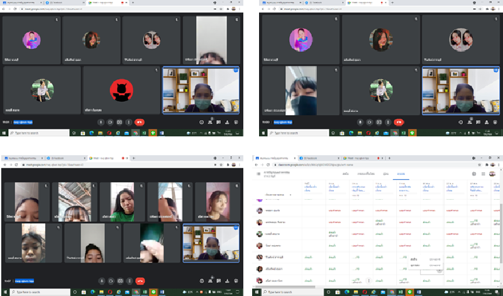Toggle camera in Meet window with red devil avatar
Image resolution: width=503 pixels, height=296 pixels.
[x=109, y=122]
